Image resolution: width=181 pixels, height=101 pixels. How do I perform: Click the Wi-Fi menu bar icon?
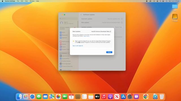click(x=154, y=1)
